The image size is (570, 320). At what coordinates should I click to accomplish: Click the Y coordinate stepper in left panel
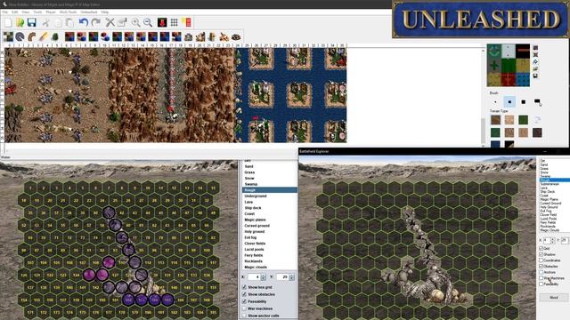point(291,276)
